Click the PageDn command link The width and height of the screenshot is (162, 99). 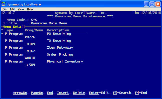[37, 93]
